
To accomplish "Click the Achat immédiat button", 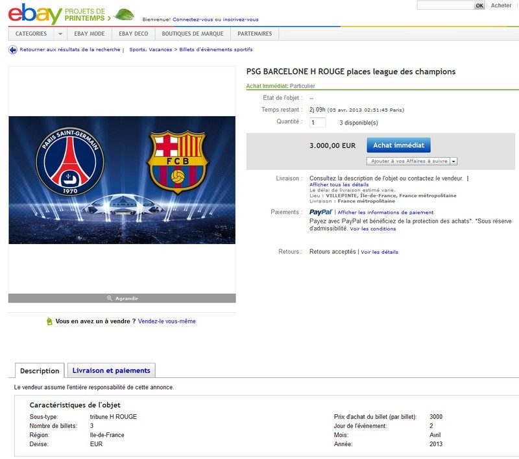I will 398,145.
